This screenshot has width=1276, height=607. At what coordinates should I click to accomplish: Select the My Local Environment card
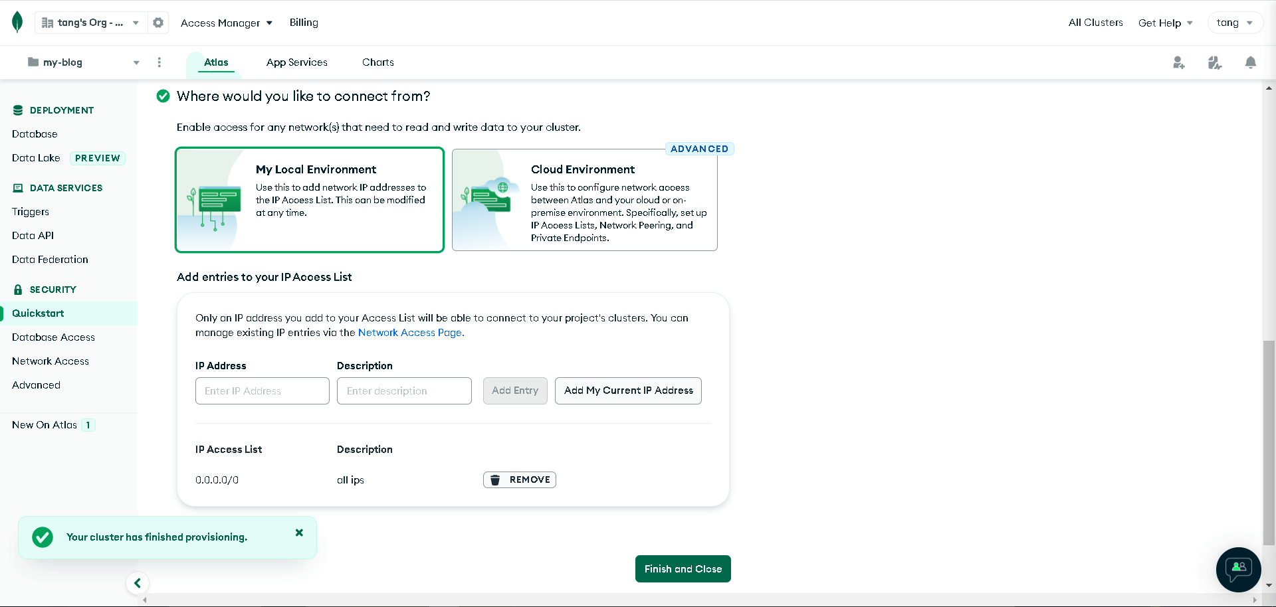310,200
